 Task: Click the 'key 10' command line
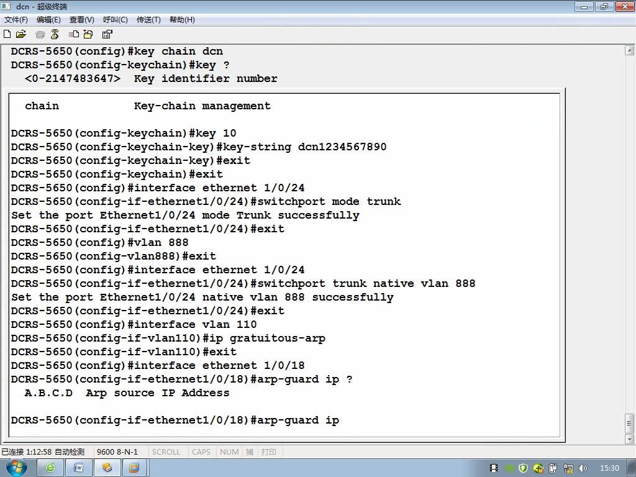coord(124,134)
